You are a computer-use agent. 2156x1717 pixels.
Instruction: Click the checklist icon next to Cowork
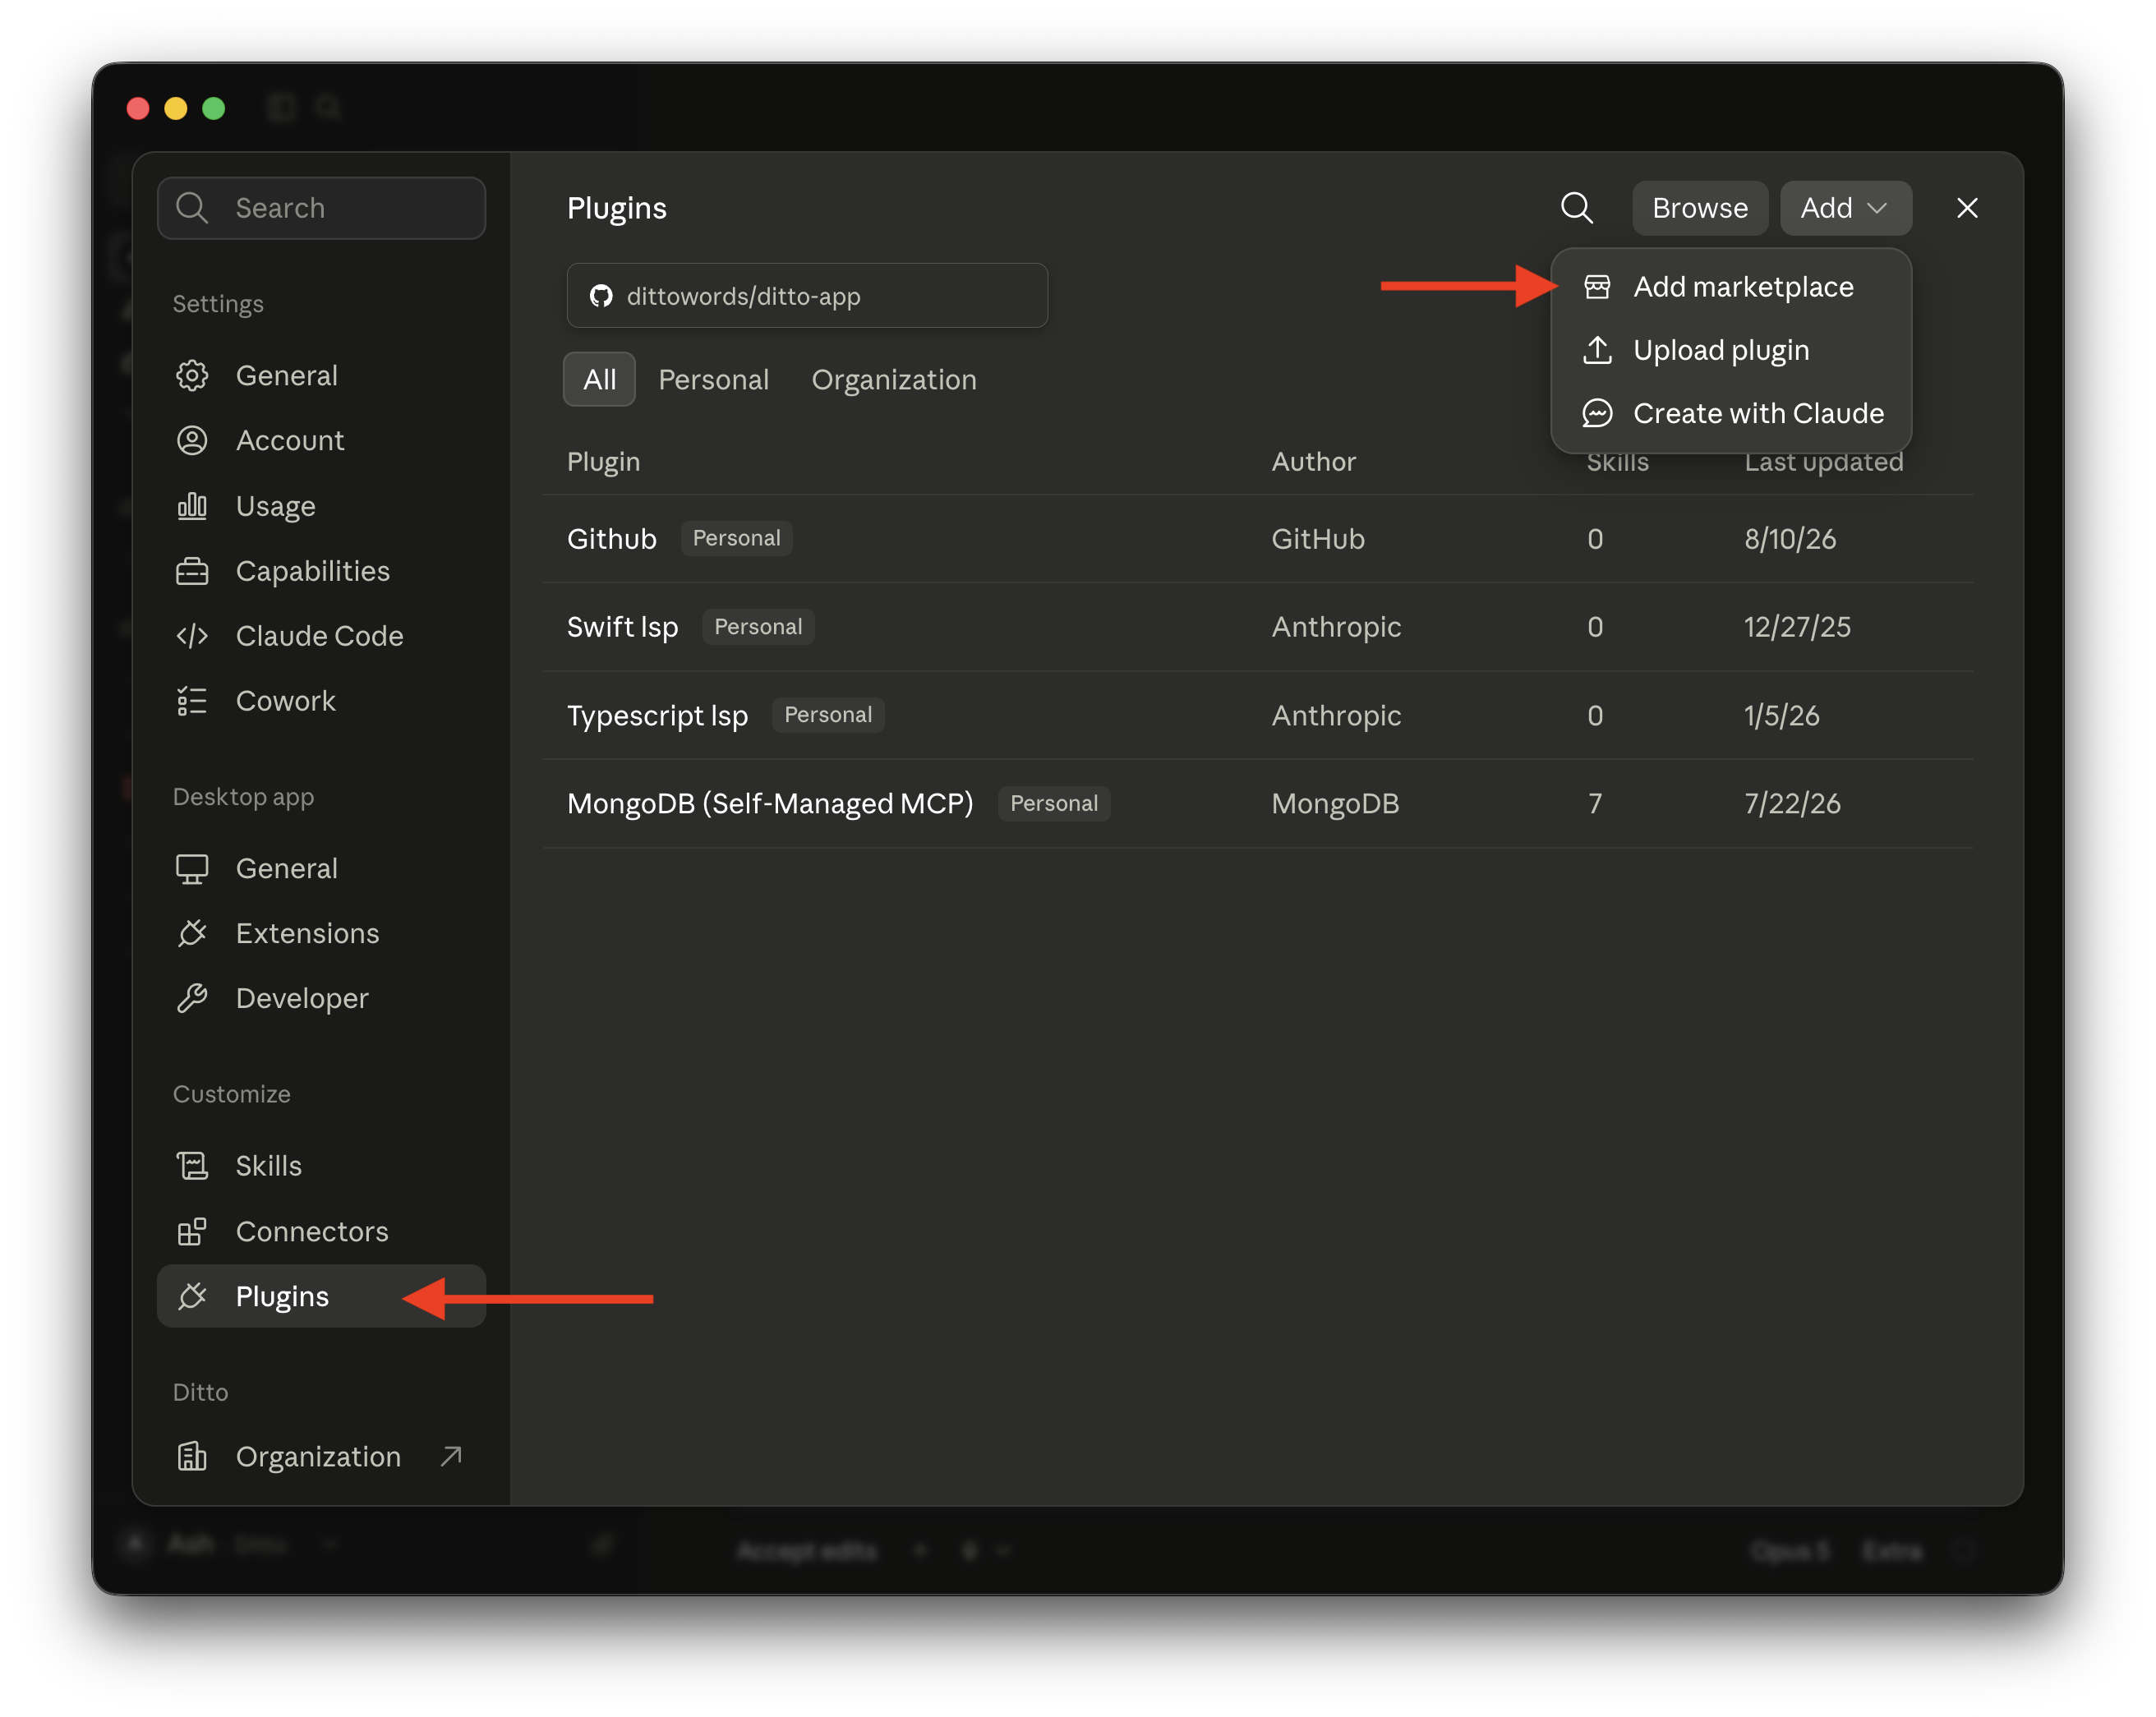click(191, 701)
